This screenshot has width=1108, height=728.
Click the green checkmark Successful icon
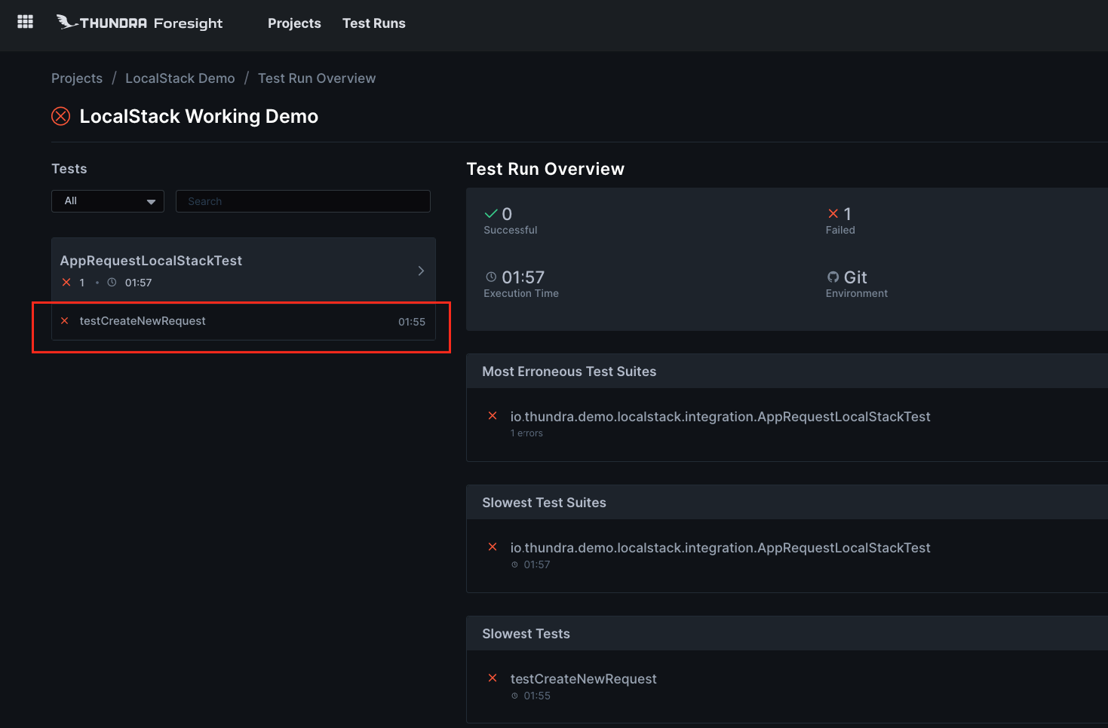point(491,214)
